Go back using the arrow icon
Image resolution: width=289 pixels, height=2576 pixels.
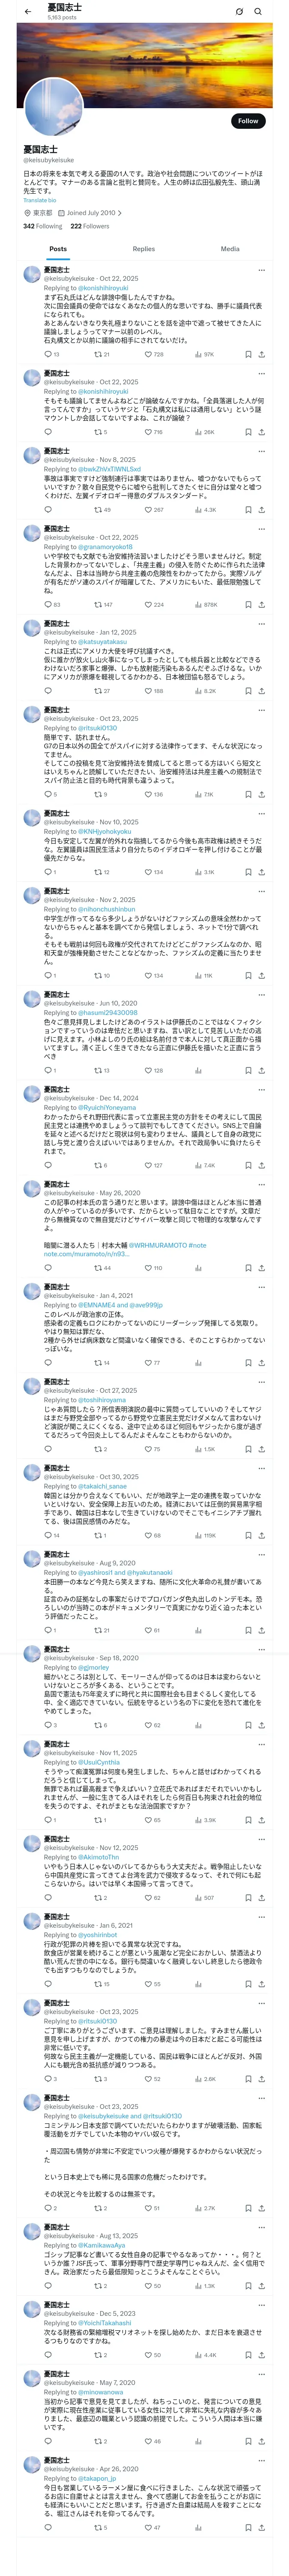pos(28,12)
